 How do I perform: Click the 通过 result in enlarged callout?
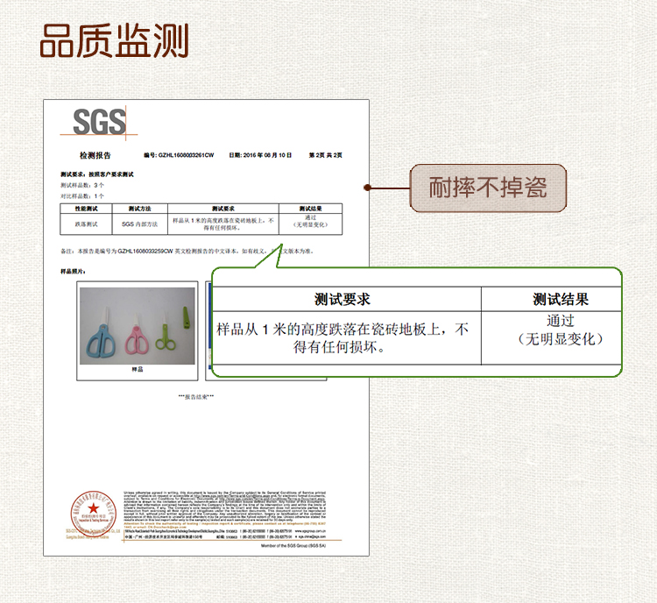pos(561,321)
